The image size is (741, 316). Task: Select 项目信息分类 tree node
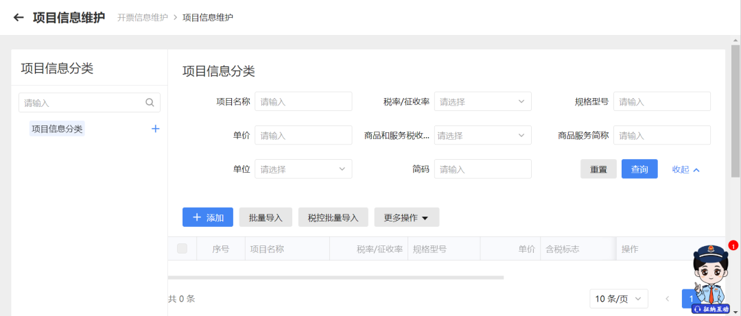pyautogui.click(x=57, y=129)
